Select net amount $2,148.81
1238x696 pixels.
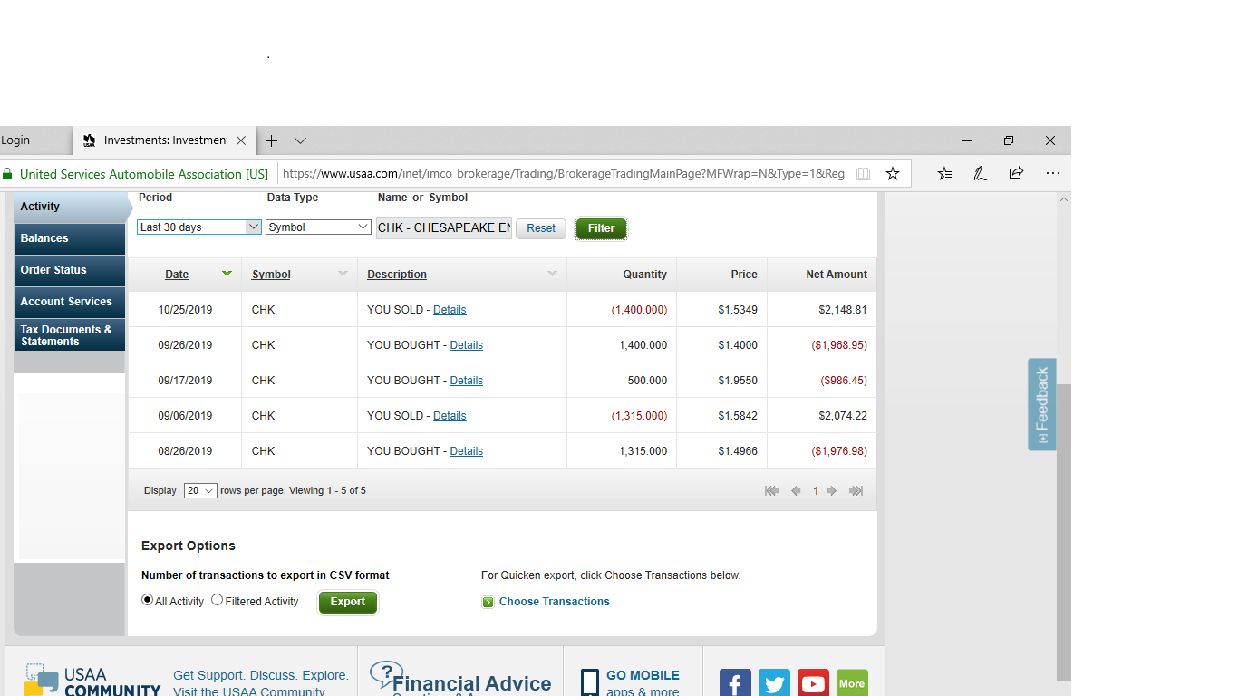843,310
